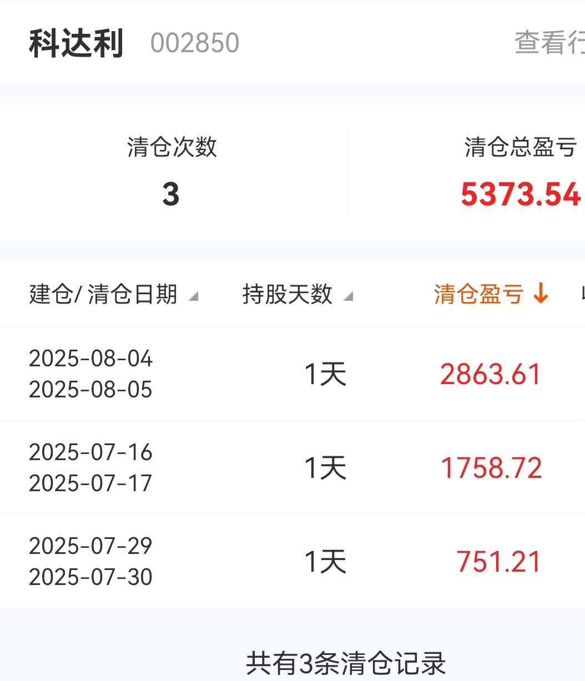Click the orange down arrow next to 清仓盈亏
This screenshot has height=681, width=585.
(541, 294)
